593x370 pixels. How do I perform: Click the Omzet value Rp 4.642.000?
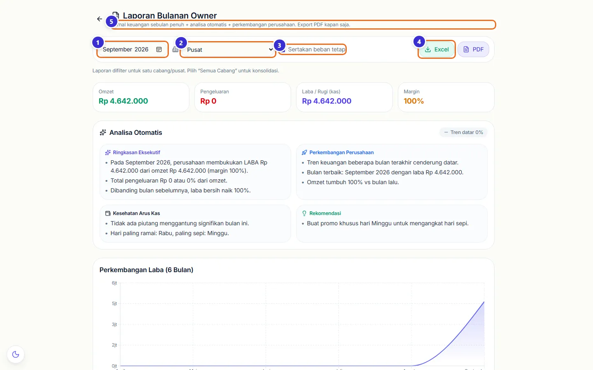(123, 101)
